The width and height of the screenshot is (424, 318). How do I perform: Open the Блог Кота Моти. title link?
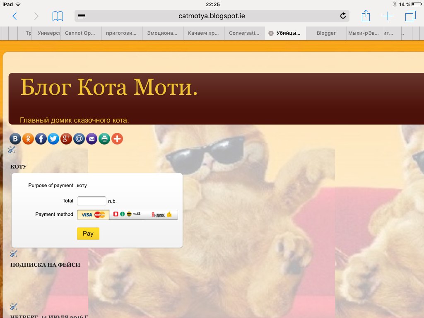[x=109, y=87]
